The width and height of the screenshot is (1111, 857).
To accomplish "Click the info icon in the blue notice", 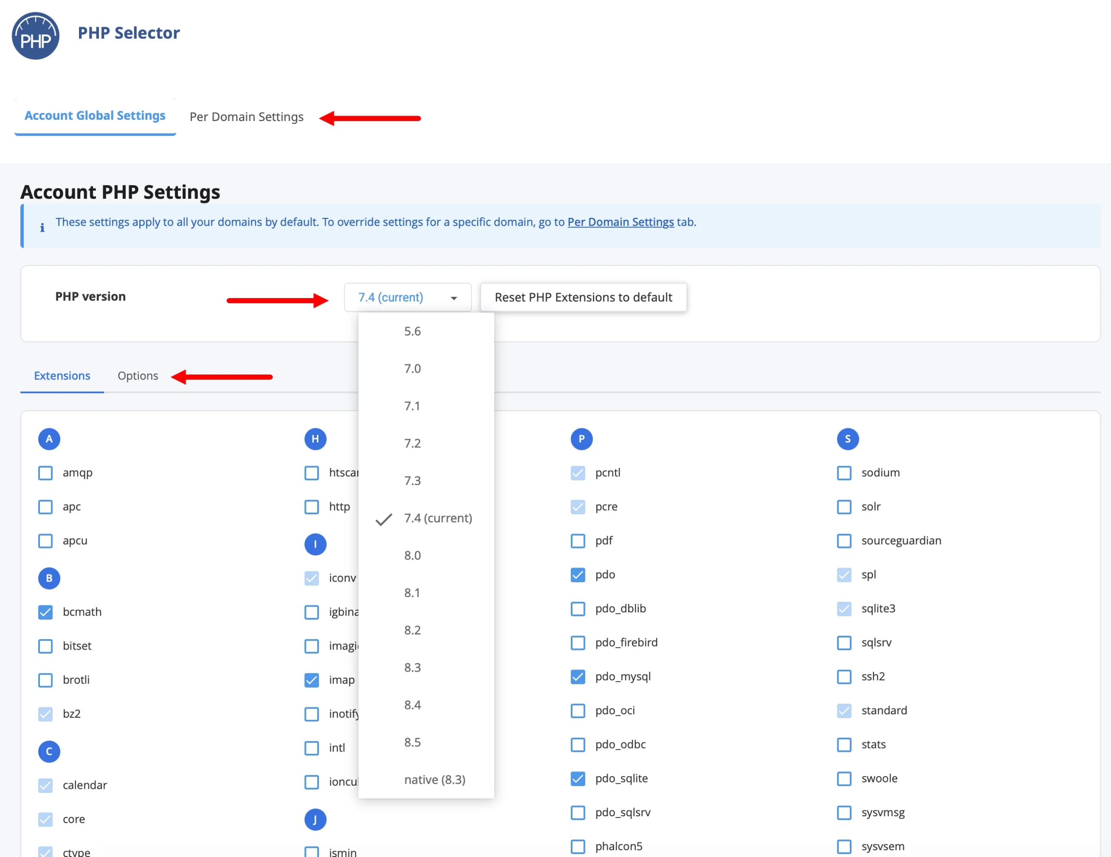I will click(42, 227).
